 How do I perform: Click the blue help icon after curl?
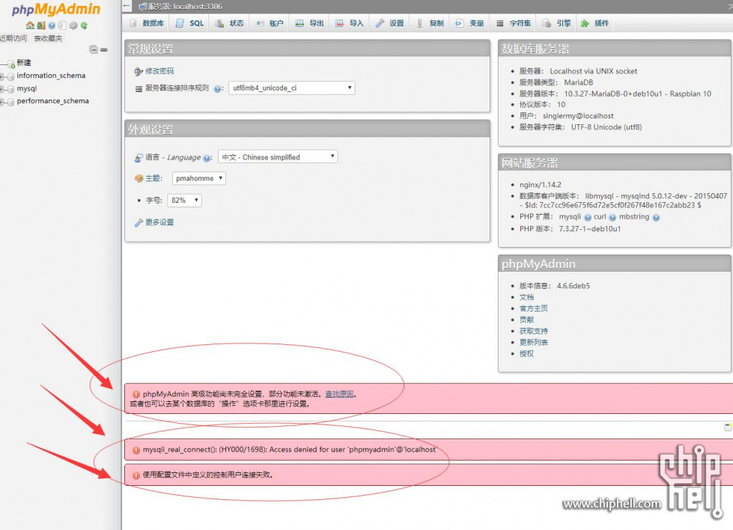coord(612,217)
